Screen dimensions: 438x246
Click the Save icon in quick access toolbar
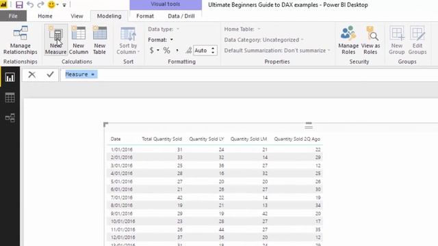(x=19, y=5)
